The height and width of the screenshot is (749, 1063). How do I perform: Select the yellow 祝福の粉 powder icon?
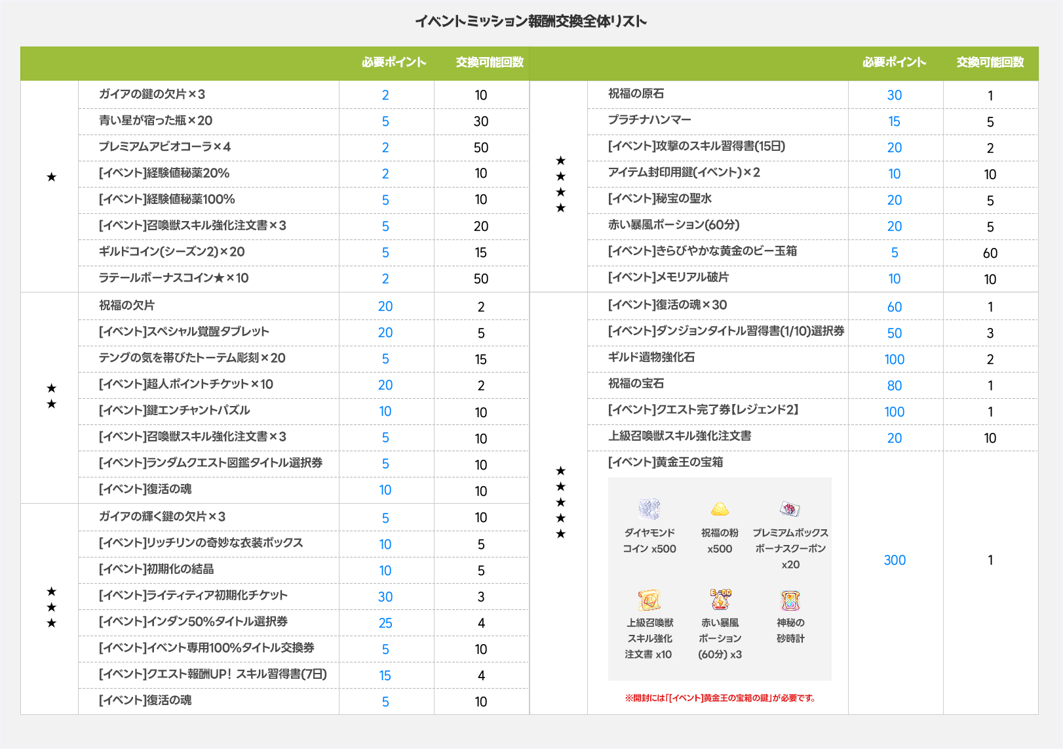[x=720, y=510]
